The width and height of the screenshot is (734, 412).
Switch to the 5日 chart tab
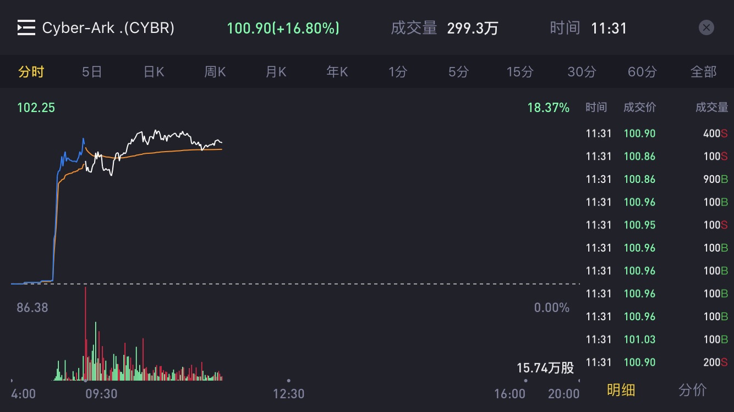(x=92, y=72)
